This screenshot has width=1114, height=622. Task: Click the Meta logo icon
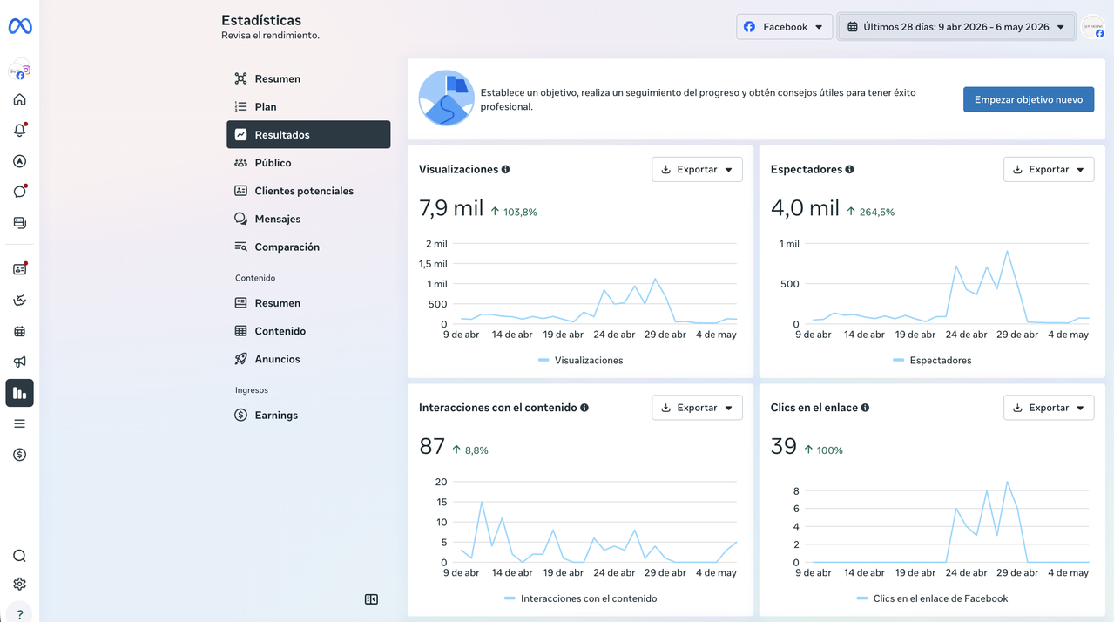20,27
